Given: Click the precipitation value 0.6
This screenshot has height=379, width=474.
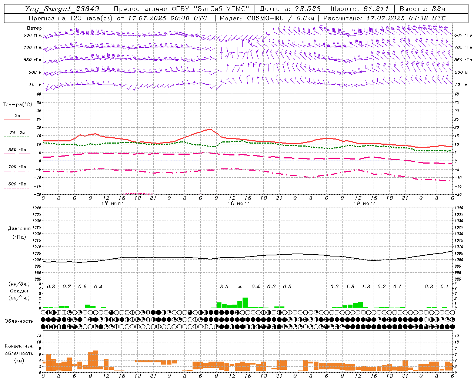Looking at the screenshot, I should point(82,286).
